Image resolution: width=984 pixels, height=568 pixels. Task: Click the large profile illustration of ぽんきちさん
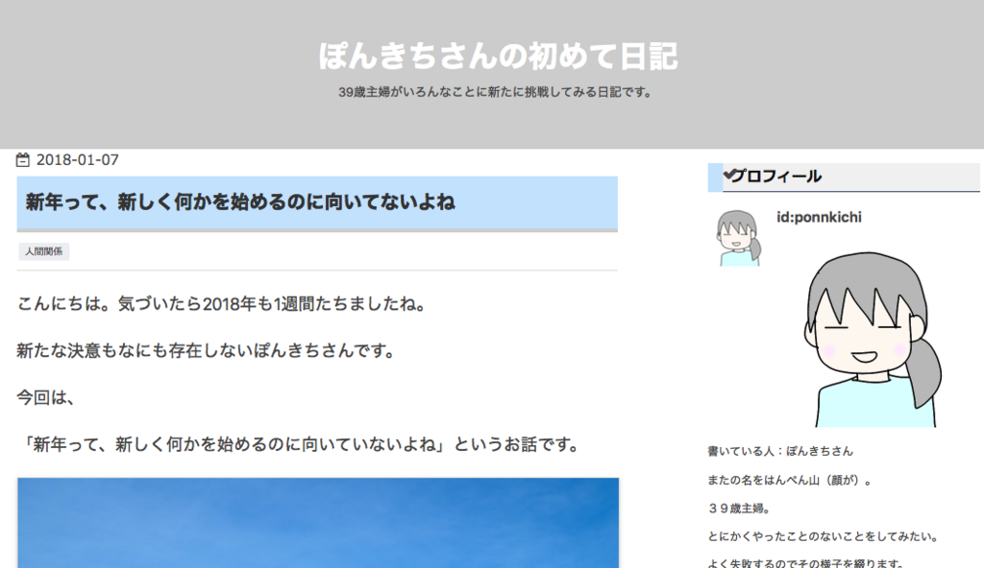[873, 340]
